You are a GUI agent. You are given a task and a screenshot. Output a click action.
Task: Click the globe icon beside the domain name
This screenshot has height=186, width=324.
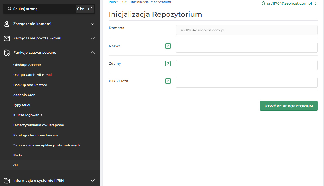click(x=263, y=3)
